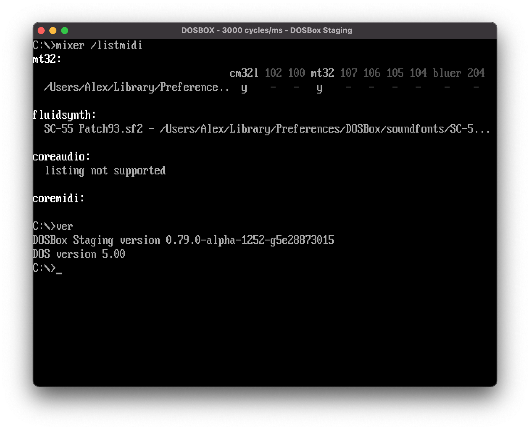Screen dimensions: 530x430
Task: Click the yellow minimize window control
Action: click(53, 30)
